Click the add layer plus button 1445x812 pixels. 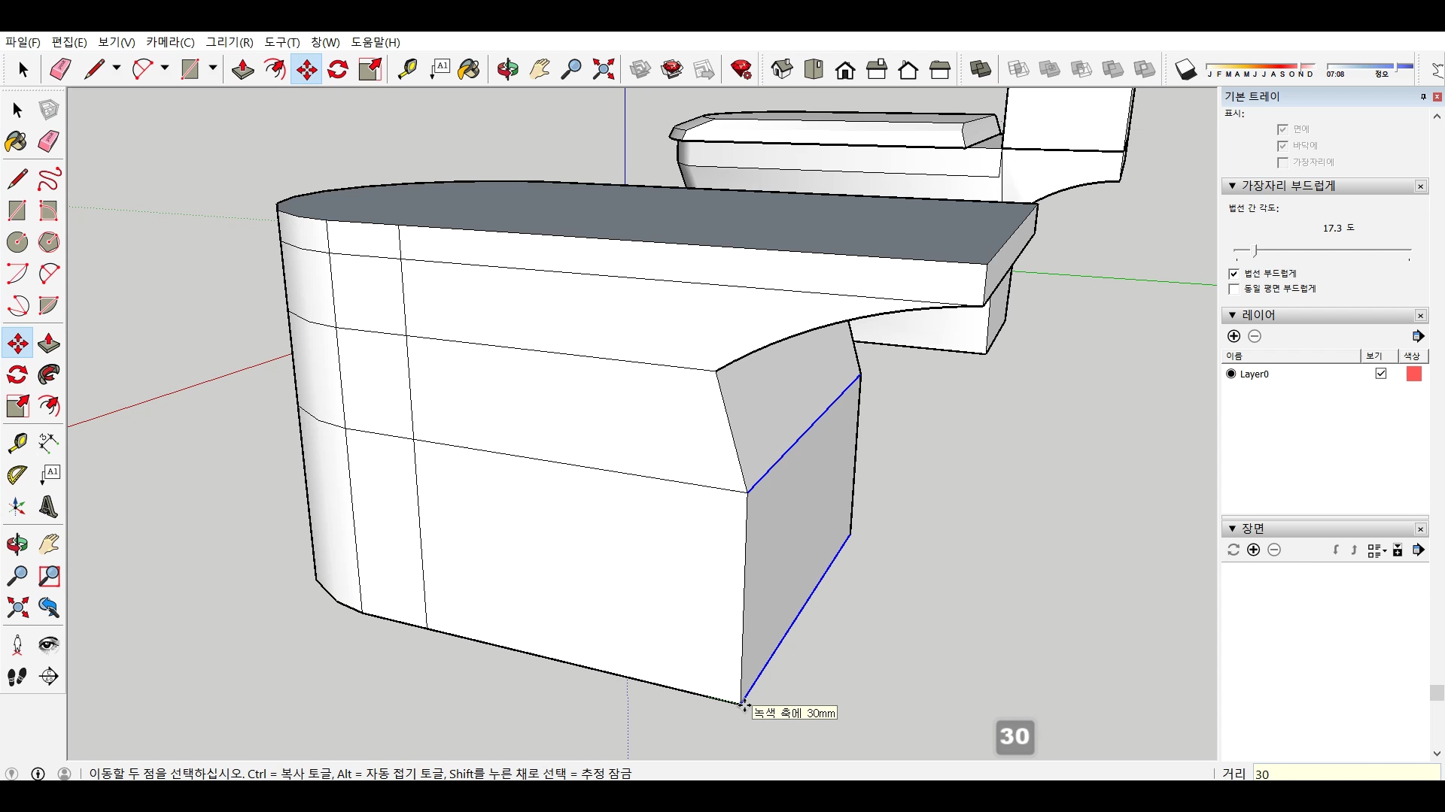coord(1234,336)
